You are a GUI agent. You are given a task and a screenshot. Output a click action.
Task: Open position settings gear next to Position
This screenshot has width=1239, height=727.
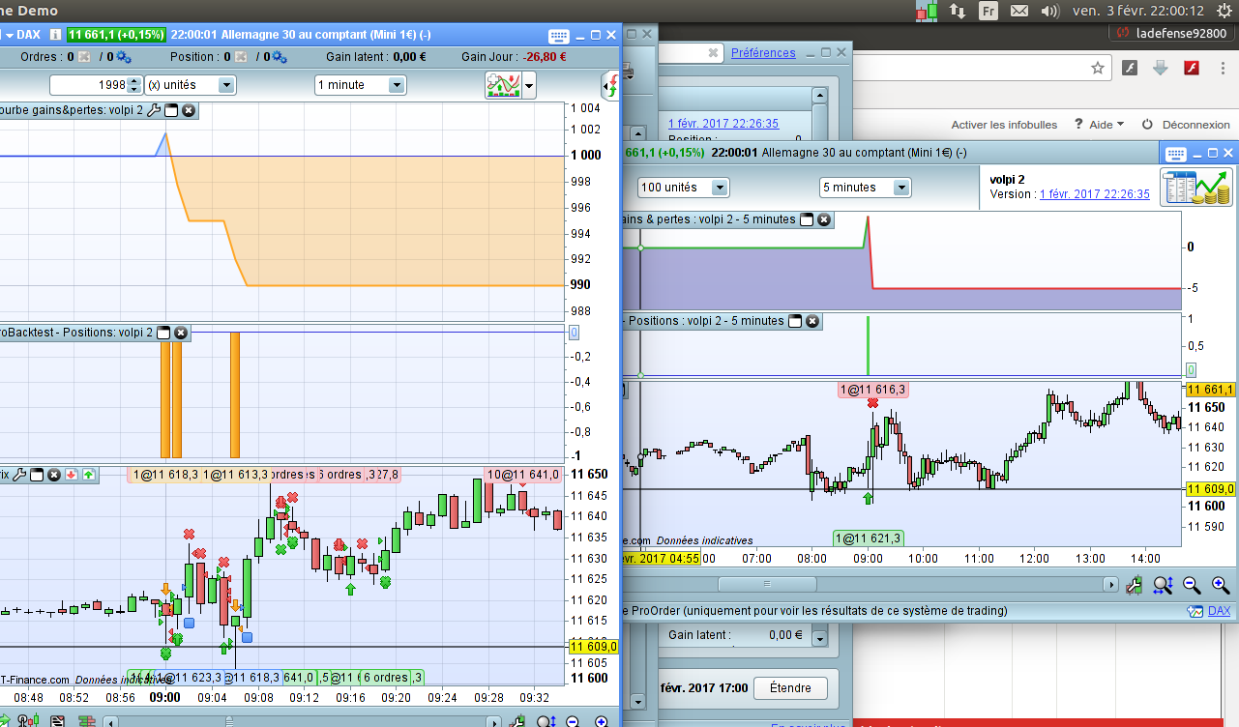[280, 57]
